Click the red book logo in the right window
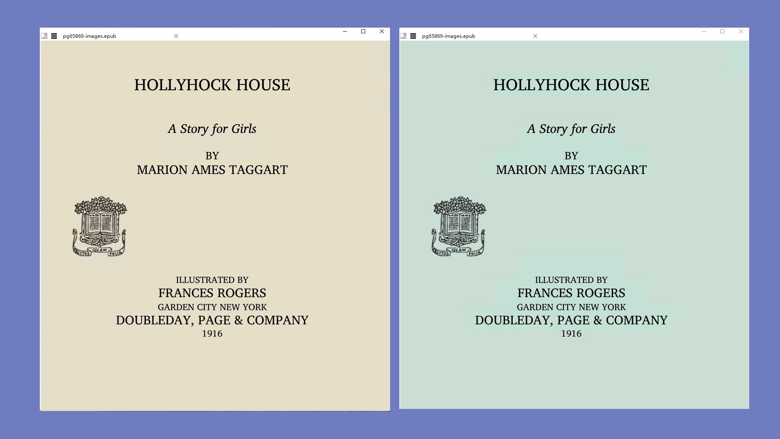Viewport: 780px width, 439px height. [403, 36]
